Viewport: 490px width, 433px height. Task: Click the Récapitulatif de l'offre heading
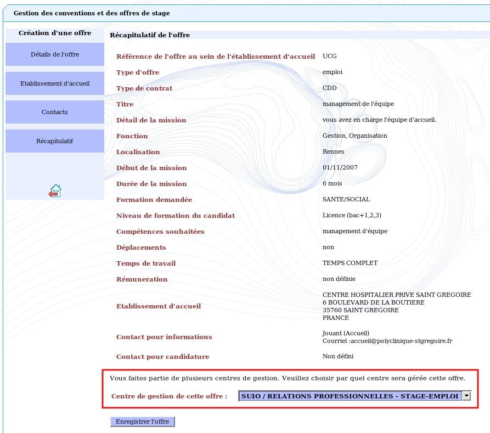point(150,35)
